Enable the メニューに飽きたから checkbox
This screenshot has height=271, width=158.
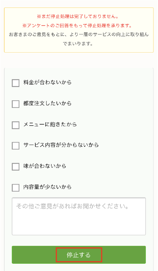(x=16, y=125)
